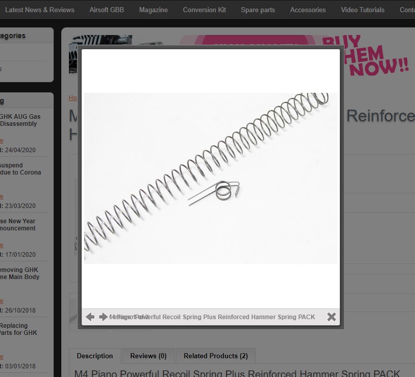415x377 pixels.
Task: Click the enlarged spring product photo
Action: tap(211, 178)
